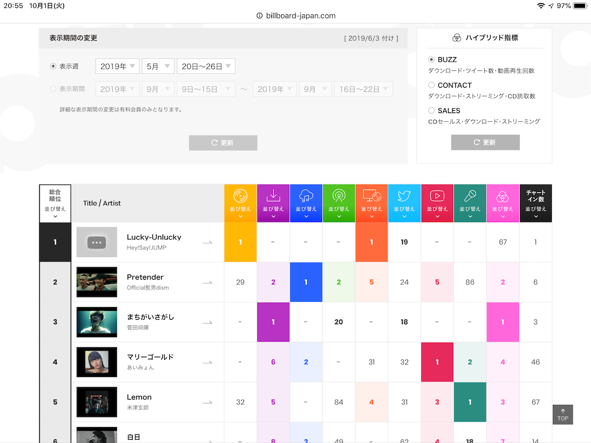Click the Pretender video thumbnail
591x443 pixels.
(97, 282)
